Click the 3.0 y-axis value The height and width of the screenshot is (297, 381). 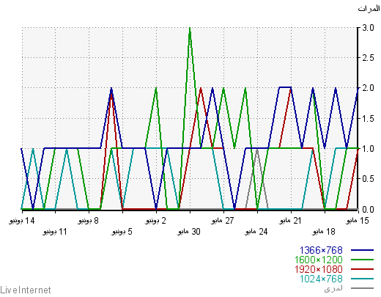tap(368, 28)
